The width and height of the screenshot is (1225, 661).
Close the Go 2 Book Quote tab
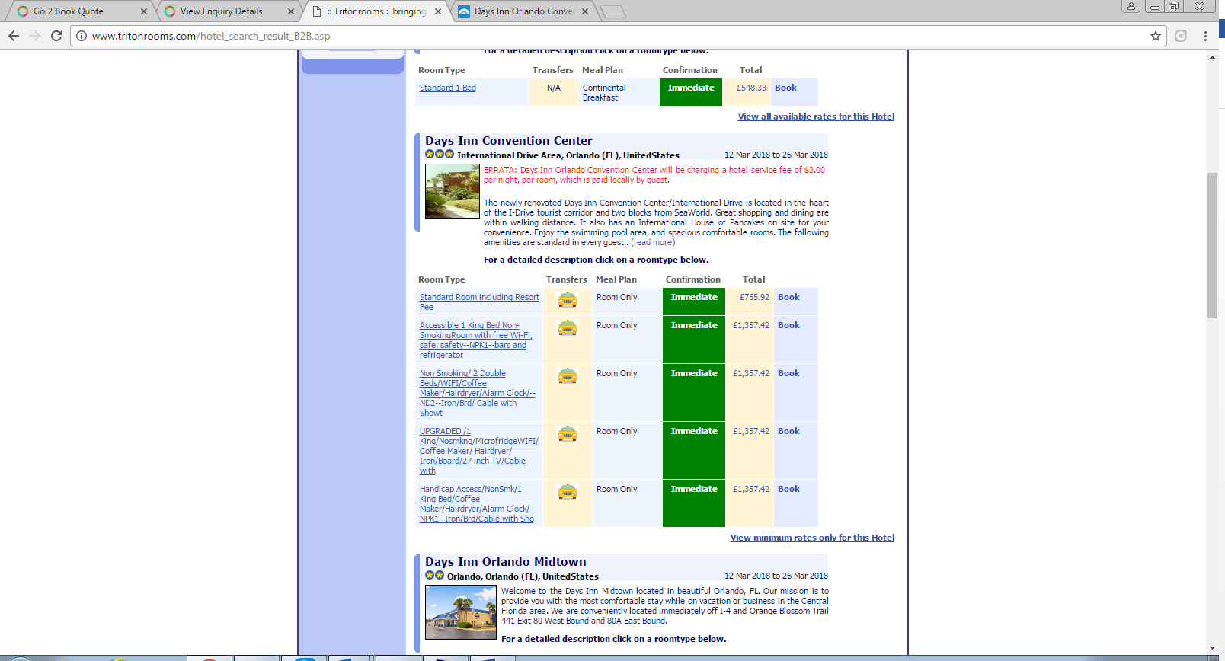144,11
